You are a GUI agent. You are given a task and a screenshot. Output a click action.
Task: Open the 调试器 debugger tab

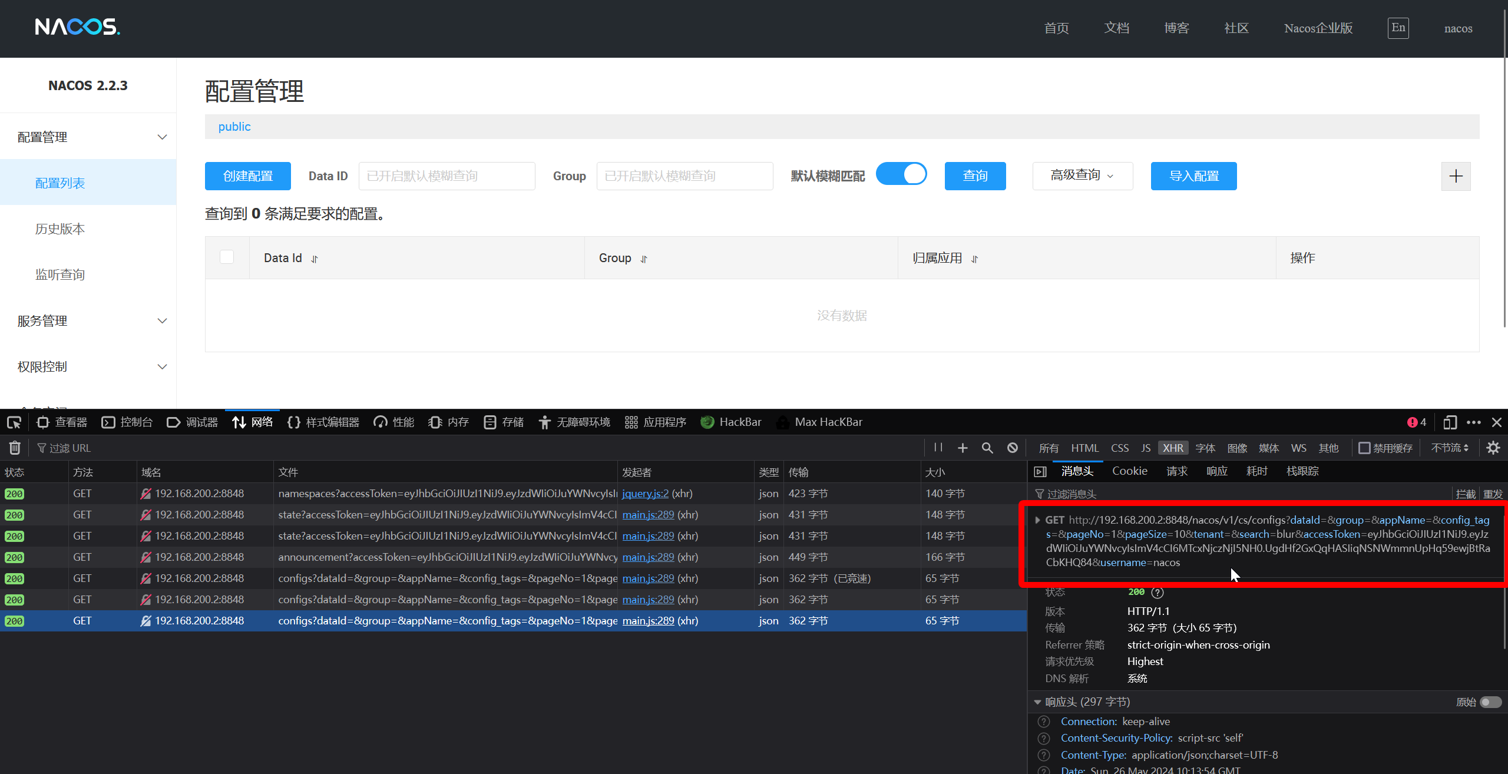click(193, 422)
